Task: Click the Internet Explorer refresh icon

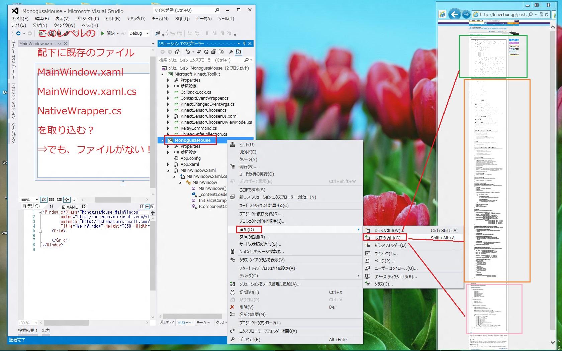Action: tap(547, 14)
